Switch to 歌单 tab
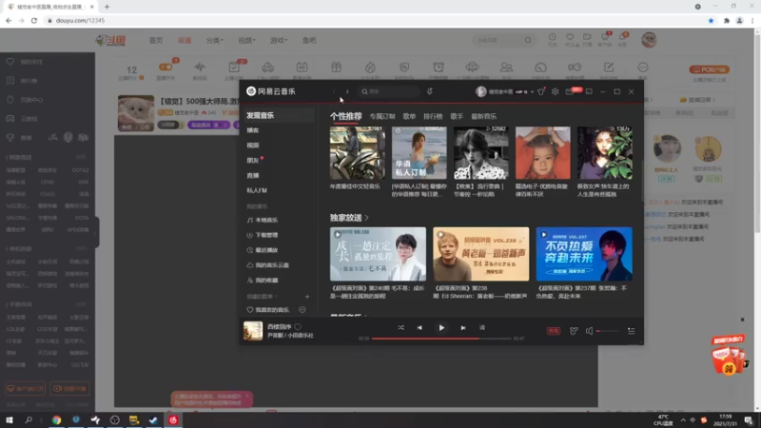The height and width of the screenshot is (428, 761). 409,116
